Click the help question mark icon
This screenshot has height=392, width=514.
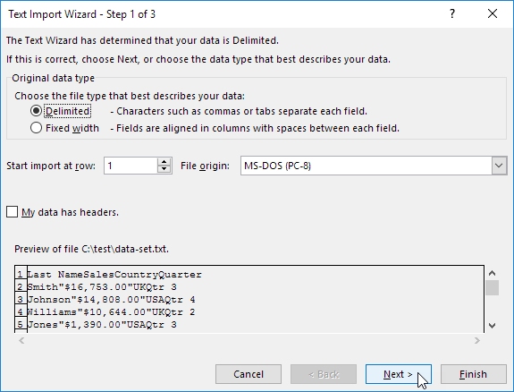tap(452, 13)
